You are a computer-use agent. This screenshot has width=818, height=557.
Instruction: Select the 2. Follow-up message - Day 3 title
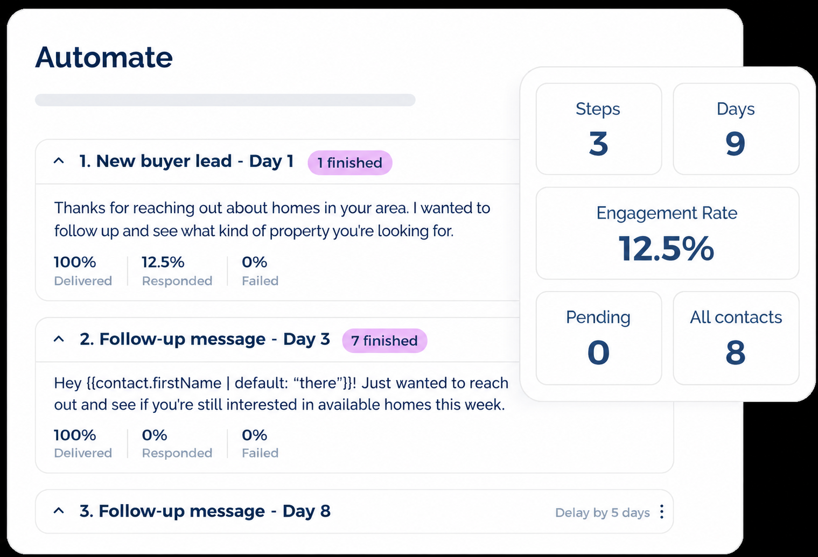pyautogui.click(x=205, y=339)
